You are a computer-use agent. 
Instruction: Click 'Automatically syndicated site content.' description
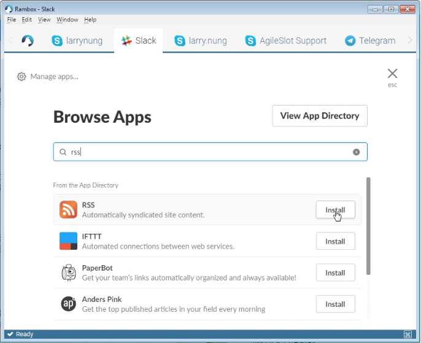pyautogui.click(x=143, y=215)
